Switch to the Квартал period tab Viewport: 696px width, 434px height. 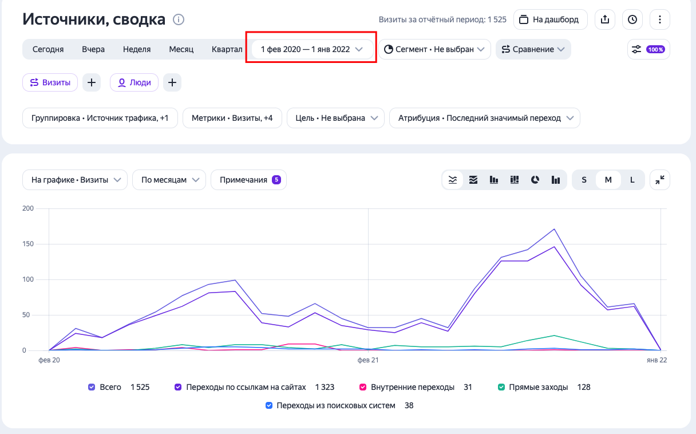pyautogui.click(x=227, y=49)
